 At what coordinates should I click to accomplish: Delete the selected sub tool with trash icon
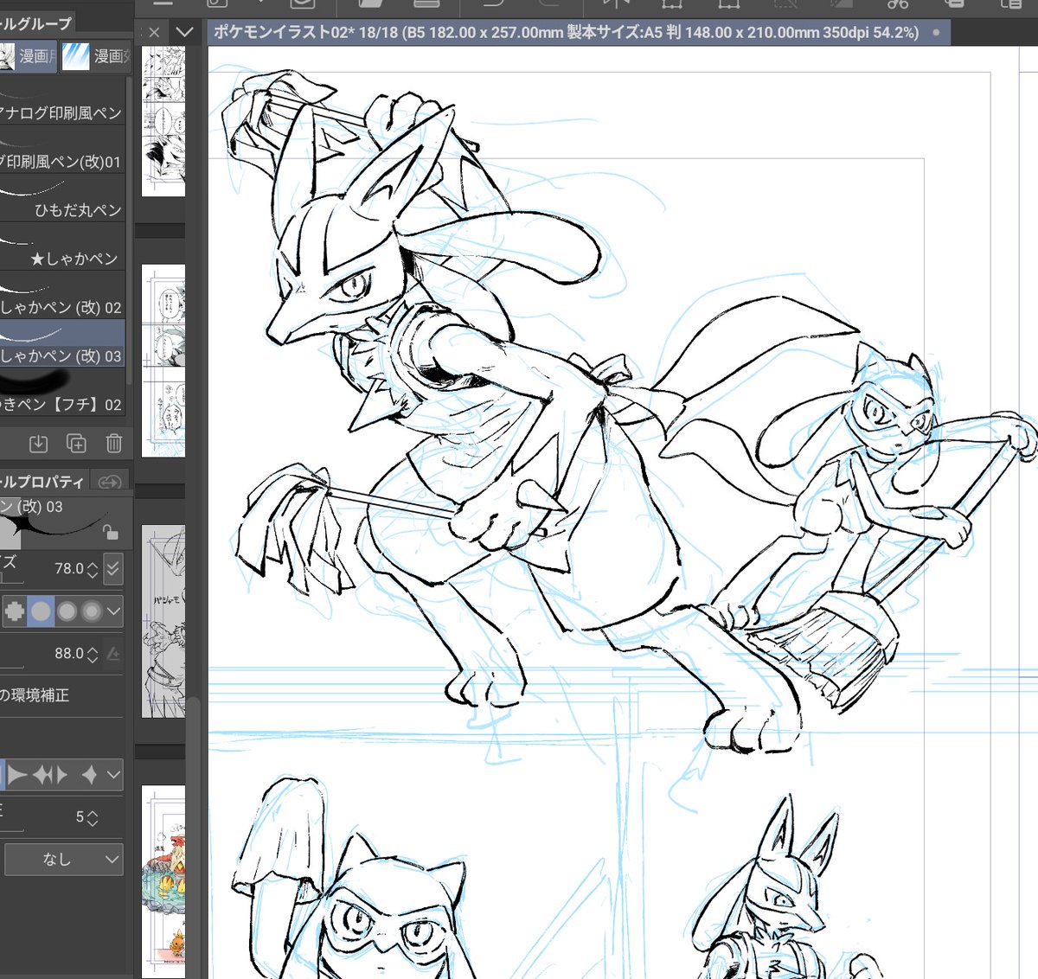pyautogui.click(x=113, y=444)
